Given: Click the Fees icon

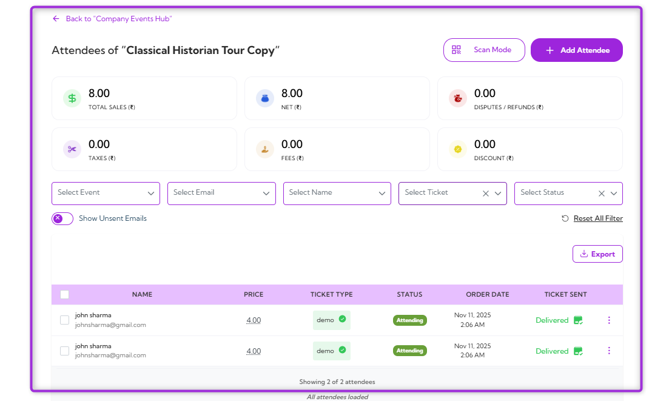Looking at the screenshot, I should click(x=264, y=149).
